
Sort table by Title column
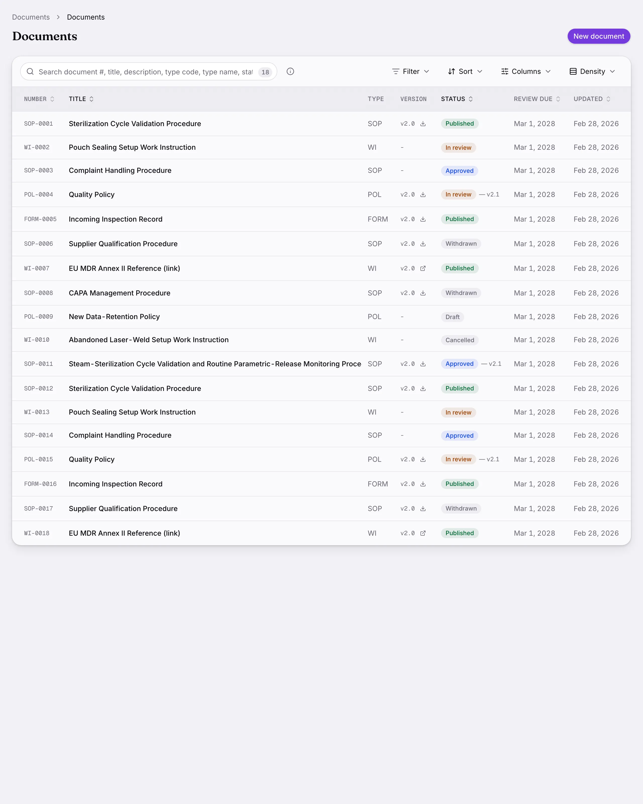(81, 99)
